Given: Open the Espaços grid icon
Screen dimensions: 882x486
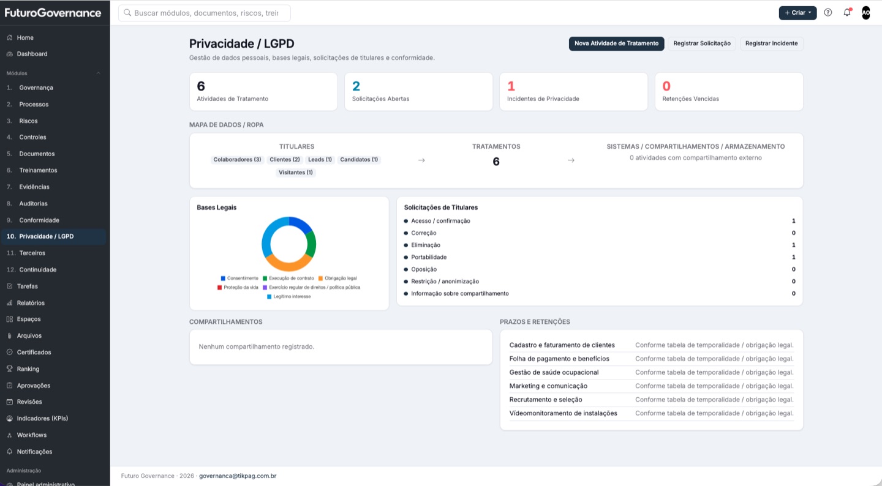Looking at the screenshot, I should [10, 320].
